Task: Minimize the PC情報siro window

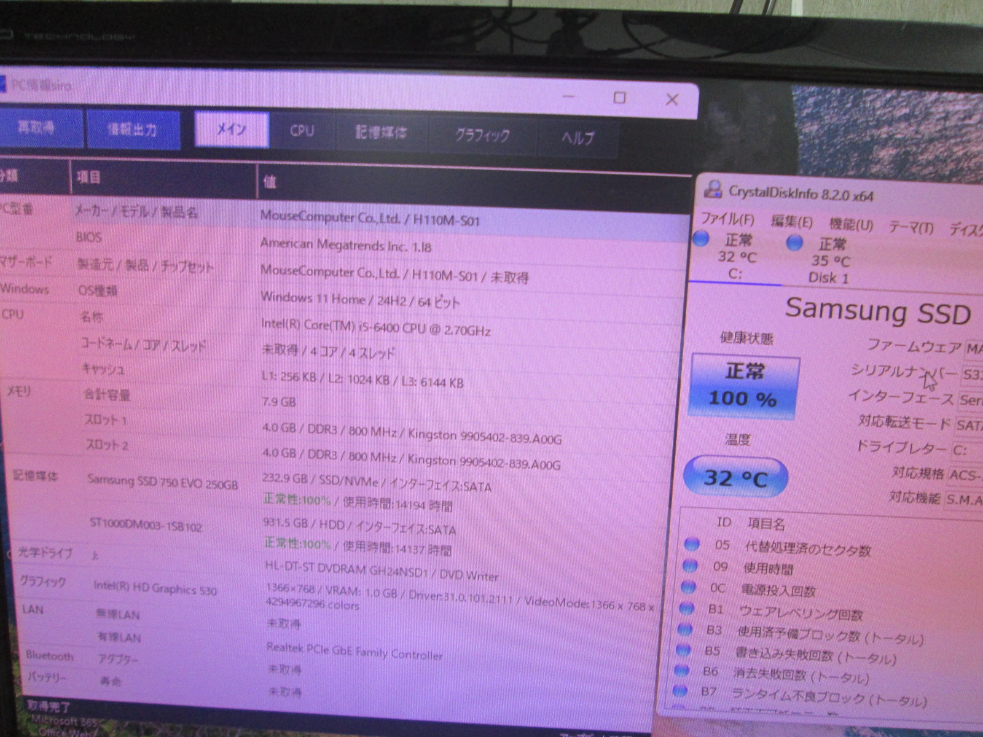Action: (x=569, y=96)
